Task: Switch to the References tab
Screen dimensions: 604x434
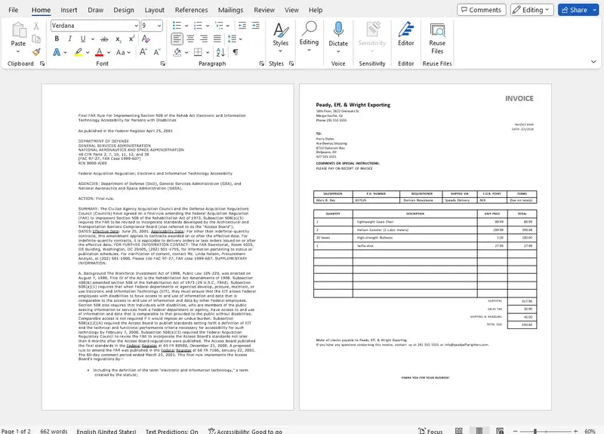Action: [192, 10]
